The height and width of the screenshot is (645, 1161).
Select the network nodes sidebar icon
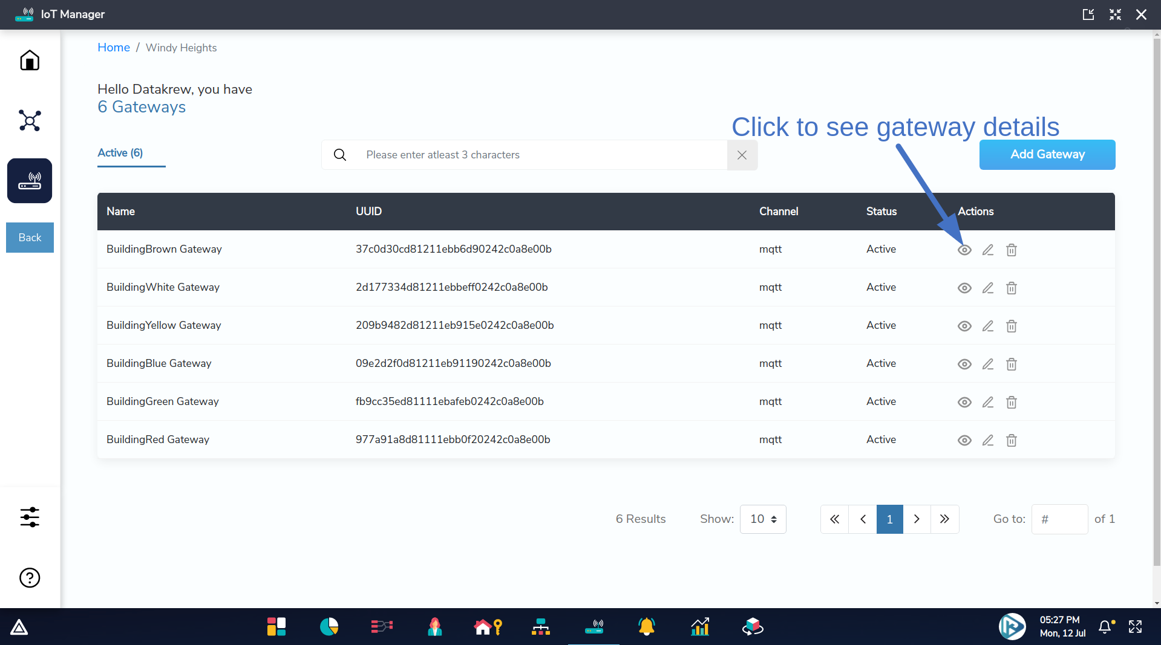point(30,121)
